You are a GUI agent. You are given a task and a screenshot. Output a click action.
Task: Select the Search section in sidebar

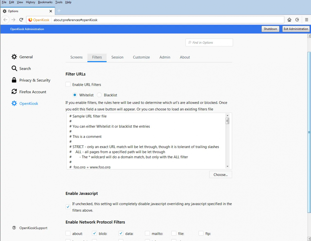(x=25, y=68)
